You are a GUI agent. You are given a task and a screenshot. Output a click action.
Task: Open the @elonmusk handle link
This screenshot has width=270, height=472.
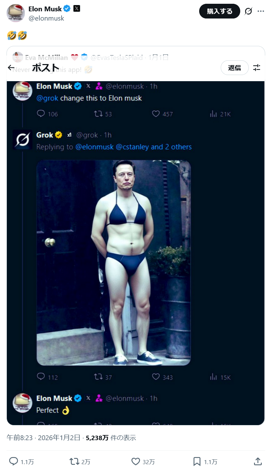46,18
